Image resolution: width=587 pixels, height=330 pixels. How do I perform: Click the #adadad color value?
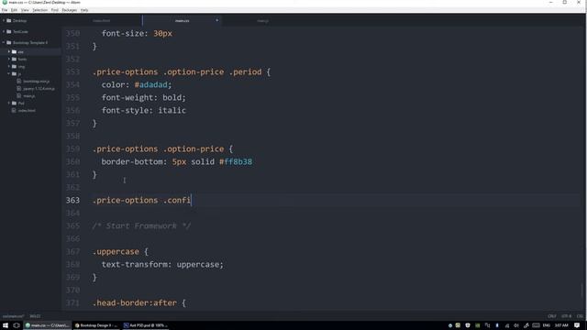click(x=150, y=85)
